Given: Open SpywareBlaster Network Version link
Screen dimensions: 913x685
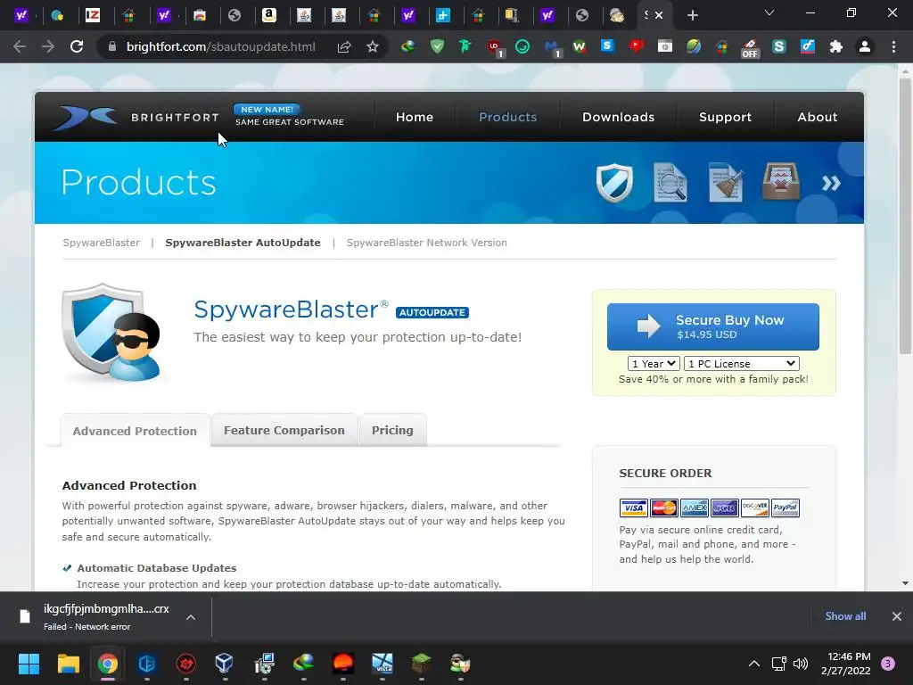Looking at the screenshot, I should coord(427,243).
